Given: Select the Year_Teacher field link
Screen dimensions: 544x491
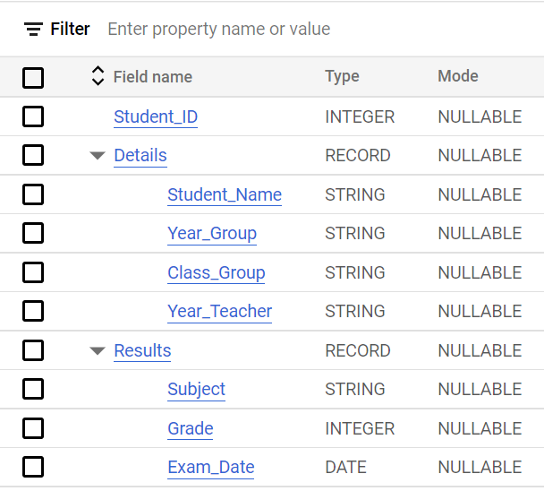Looking at the screenshot, I should tap(220, 312).
